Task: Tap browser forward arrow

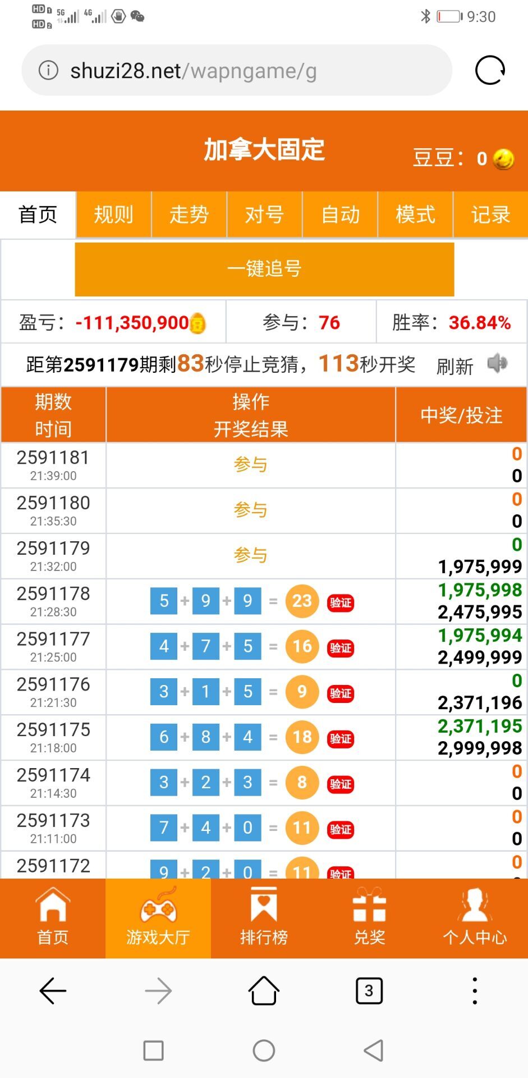Action: pos(158,991)
